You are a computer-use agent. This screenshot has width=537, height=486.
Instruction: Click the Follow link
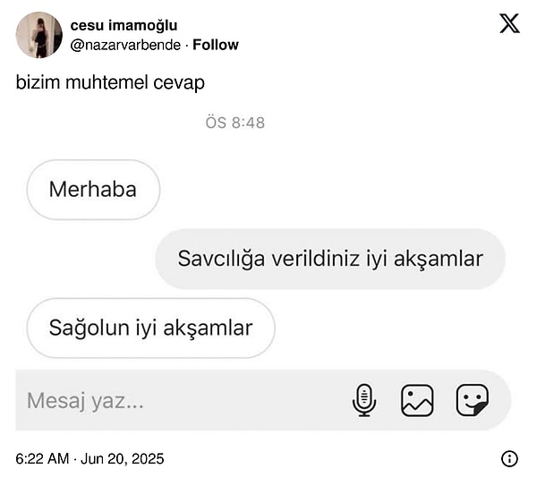(x=216, y=45)
